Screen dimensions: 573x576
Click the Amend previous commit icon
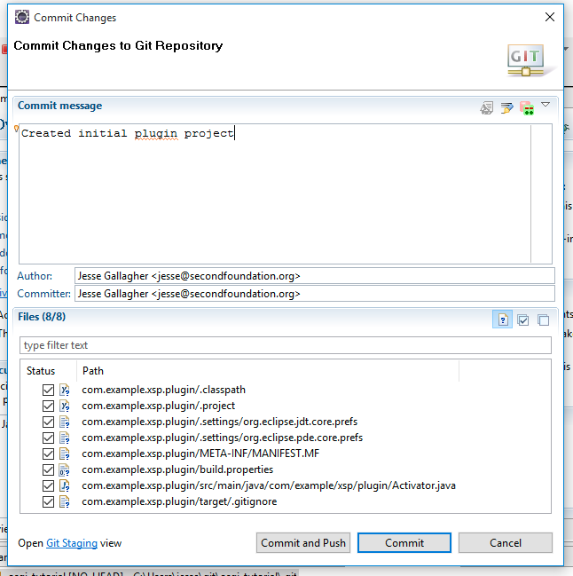click(487, 107)
